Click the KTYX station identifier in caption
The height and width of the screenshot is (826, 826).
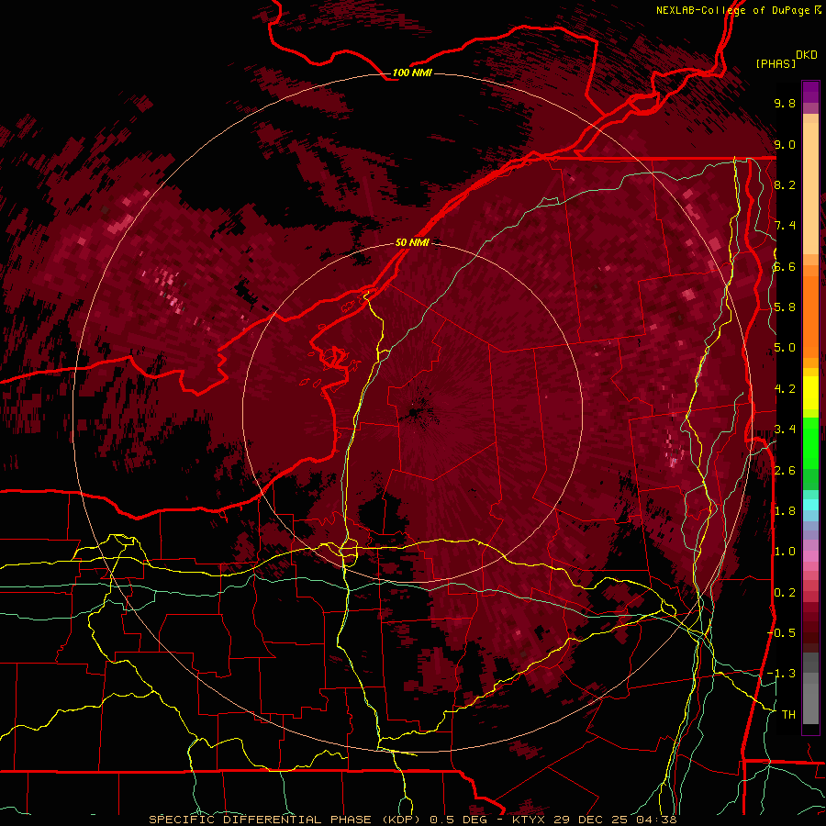click(529, 820)
